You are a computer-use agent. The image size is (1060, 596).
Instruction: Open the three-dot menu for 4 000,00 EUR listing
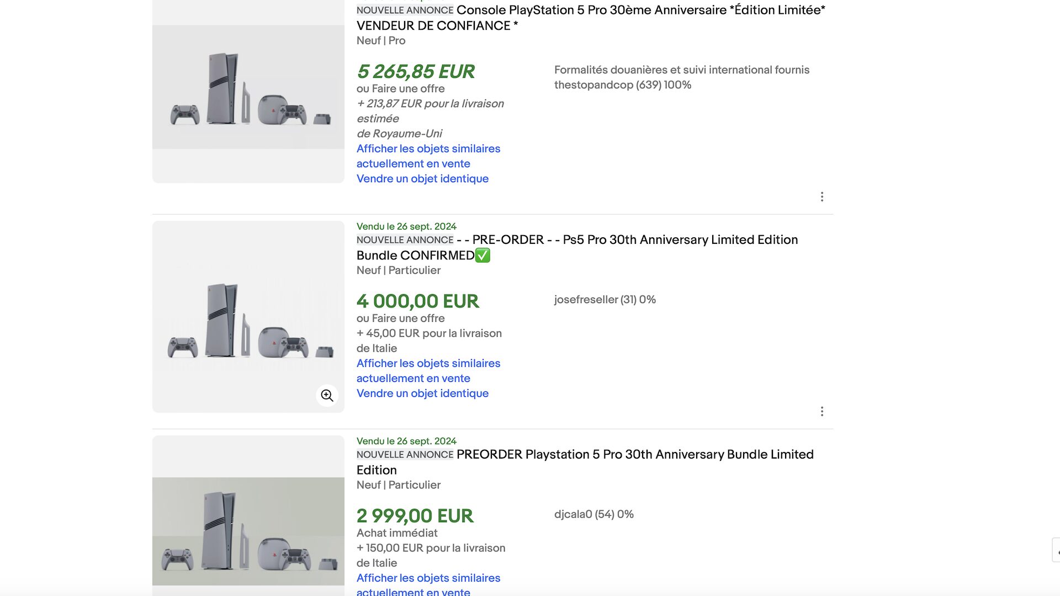coord(821,412)
